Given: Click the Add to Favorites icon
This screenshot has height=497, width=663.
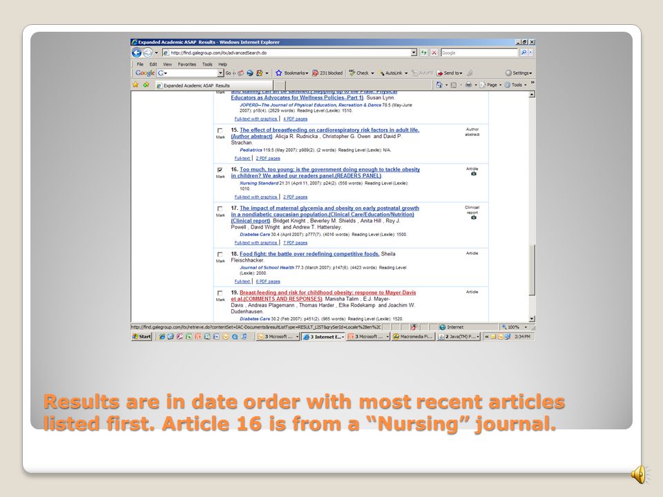Looking at the screenshot, I should click(x=146, y=84).
